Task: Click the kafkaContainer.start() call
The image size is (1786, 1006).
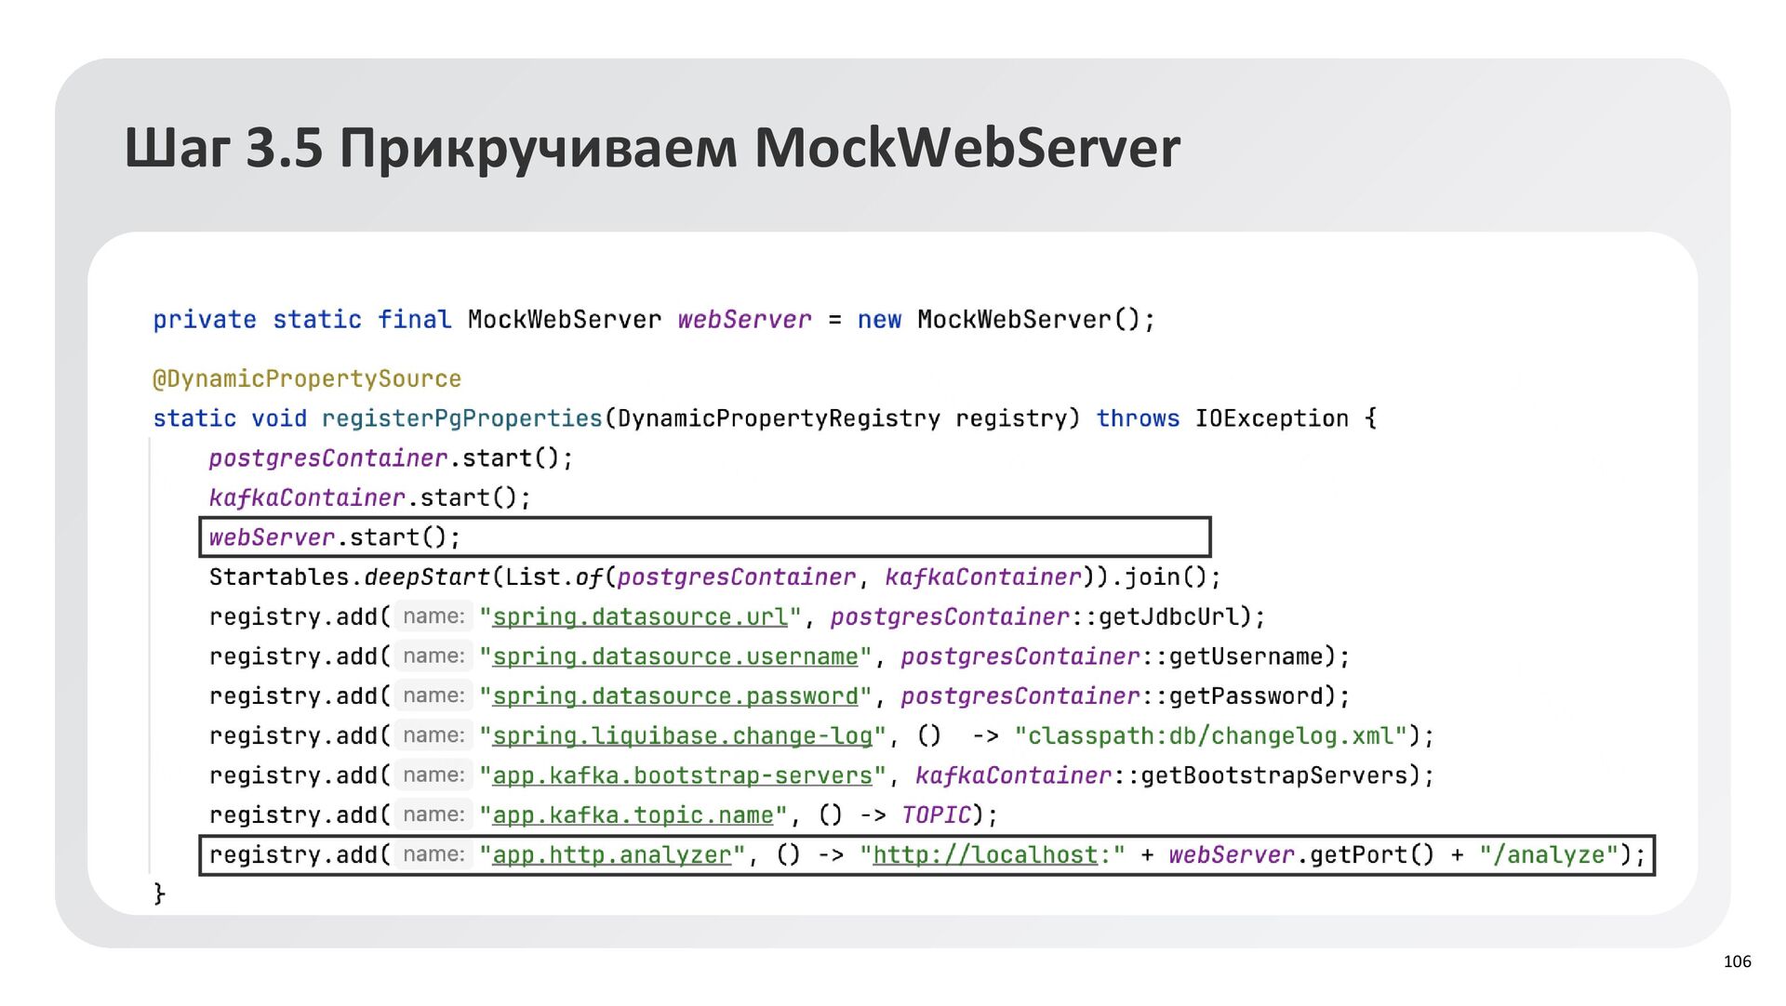Action: coord(369,498)
